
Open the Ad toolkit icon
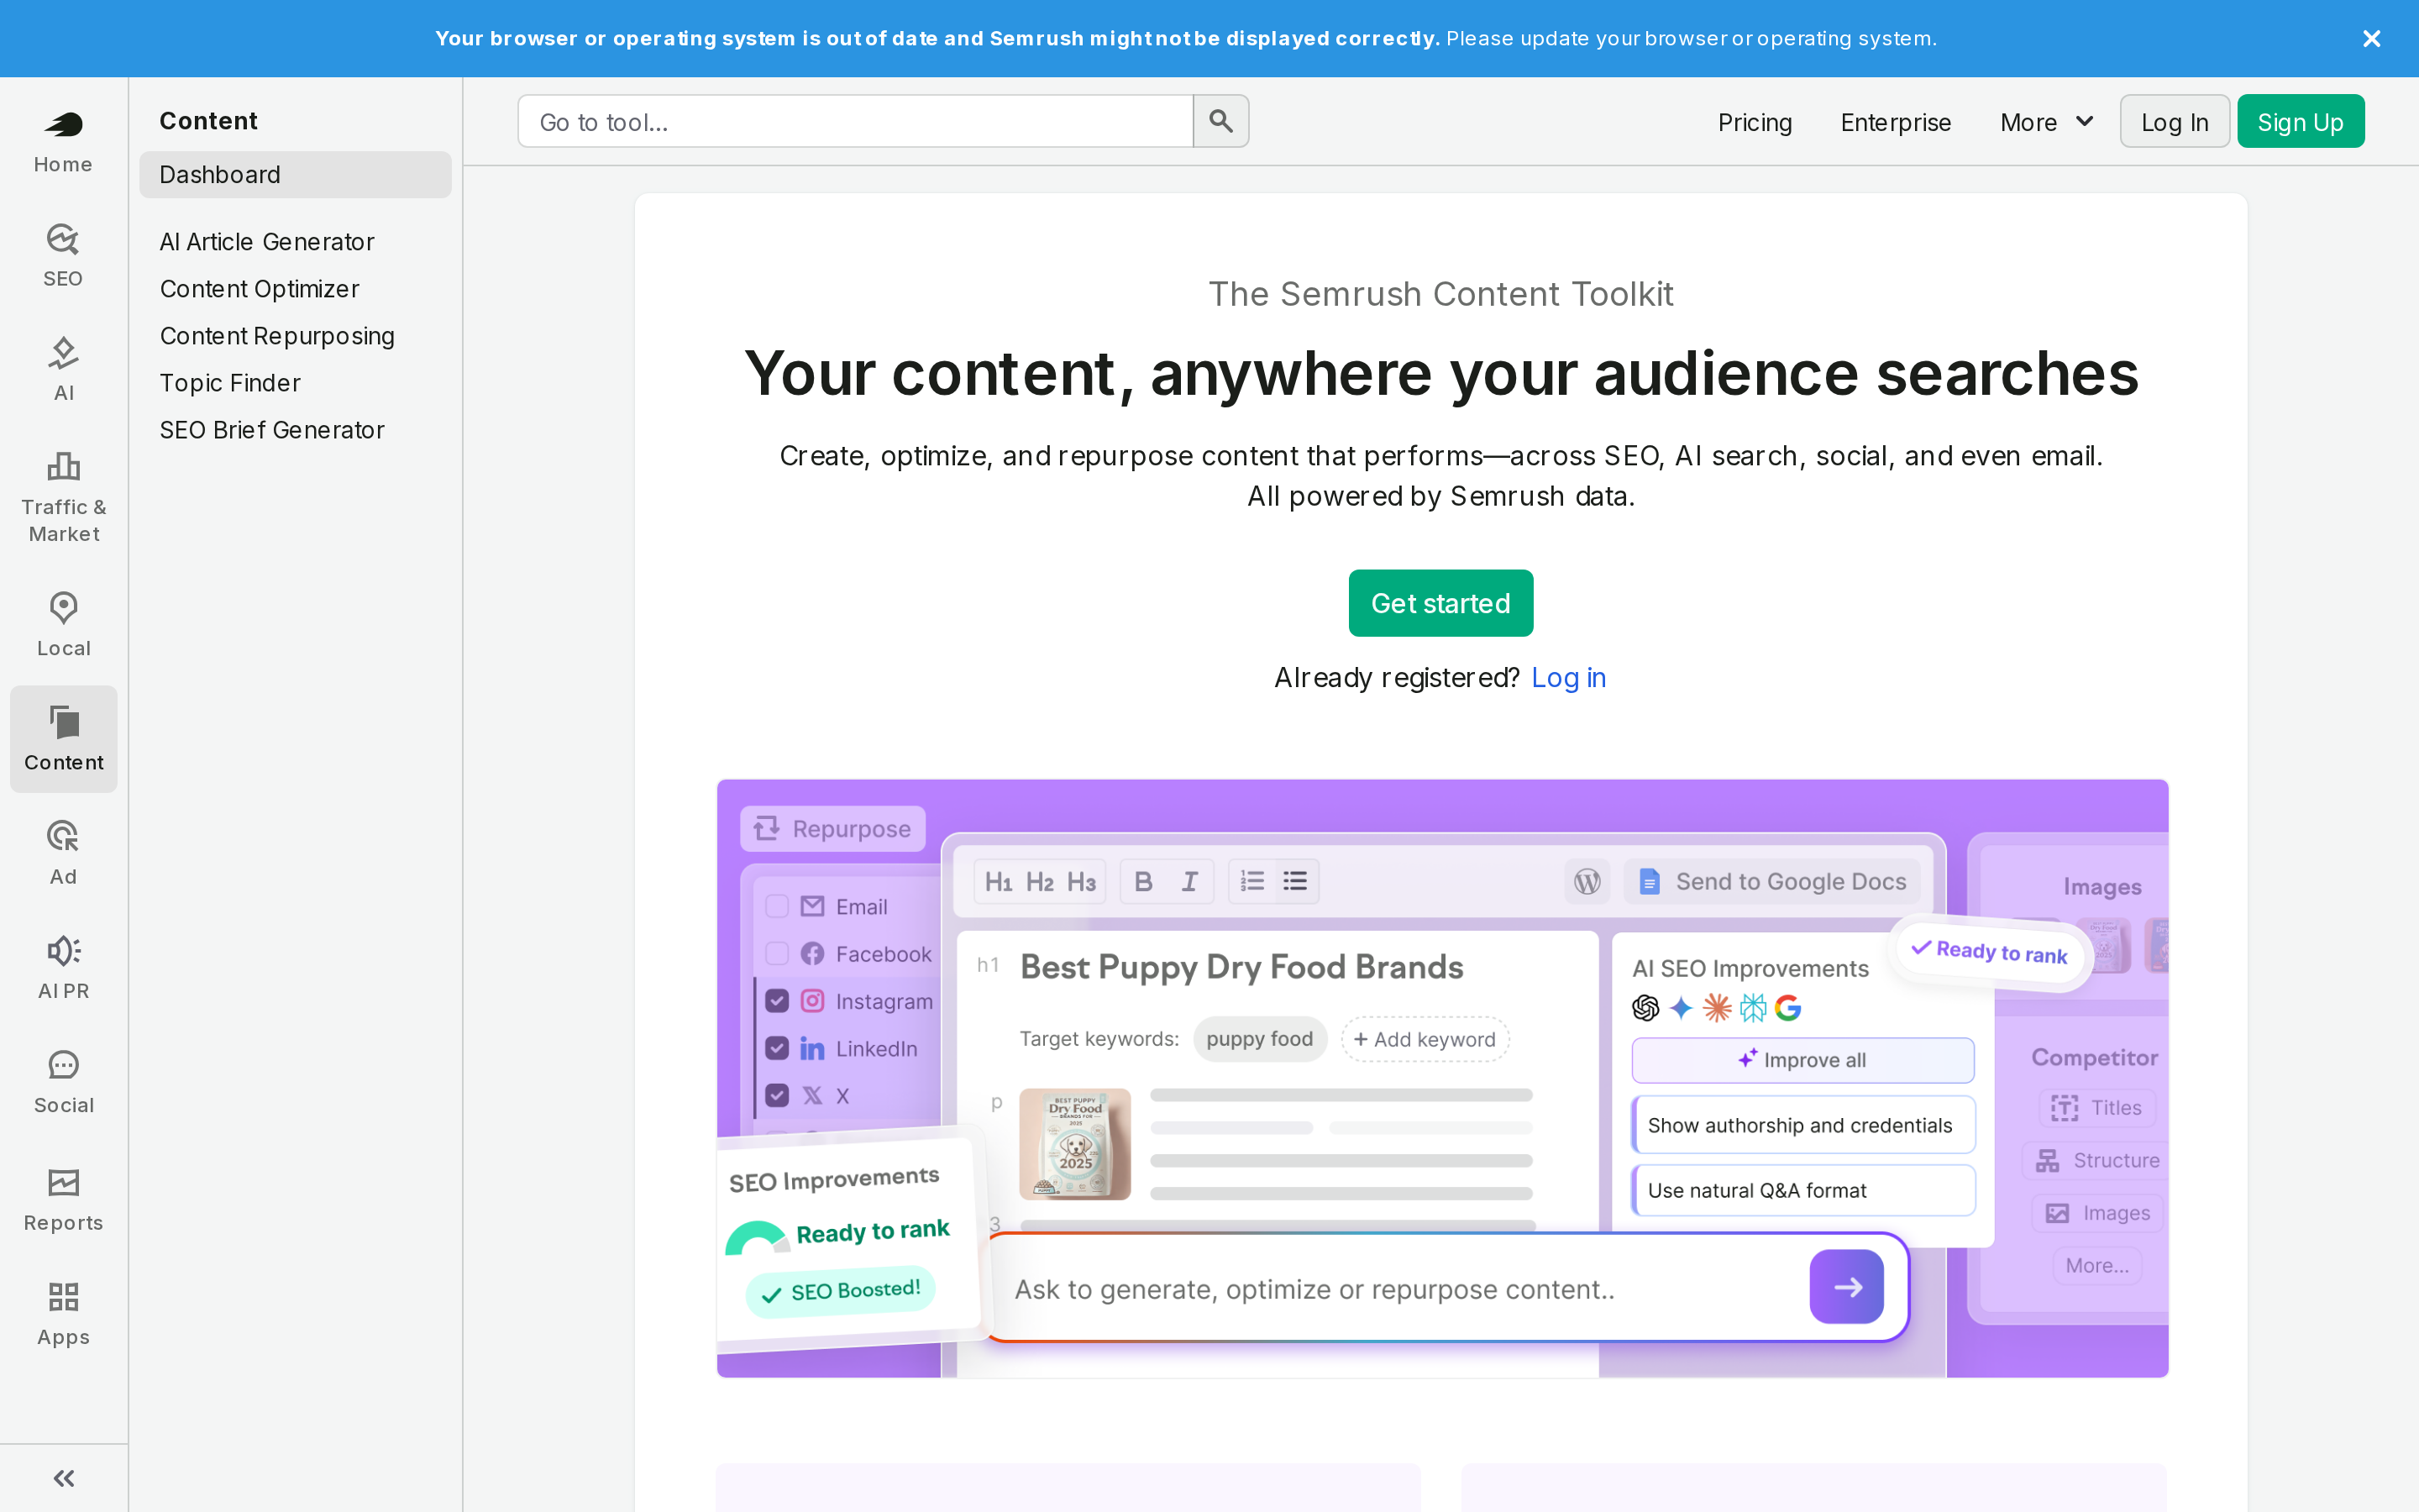pyautogui.click(x=63, y=853)
